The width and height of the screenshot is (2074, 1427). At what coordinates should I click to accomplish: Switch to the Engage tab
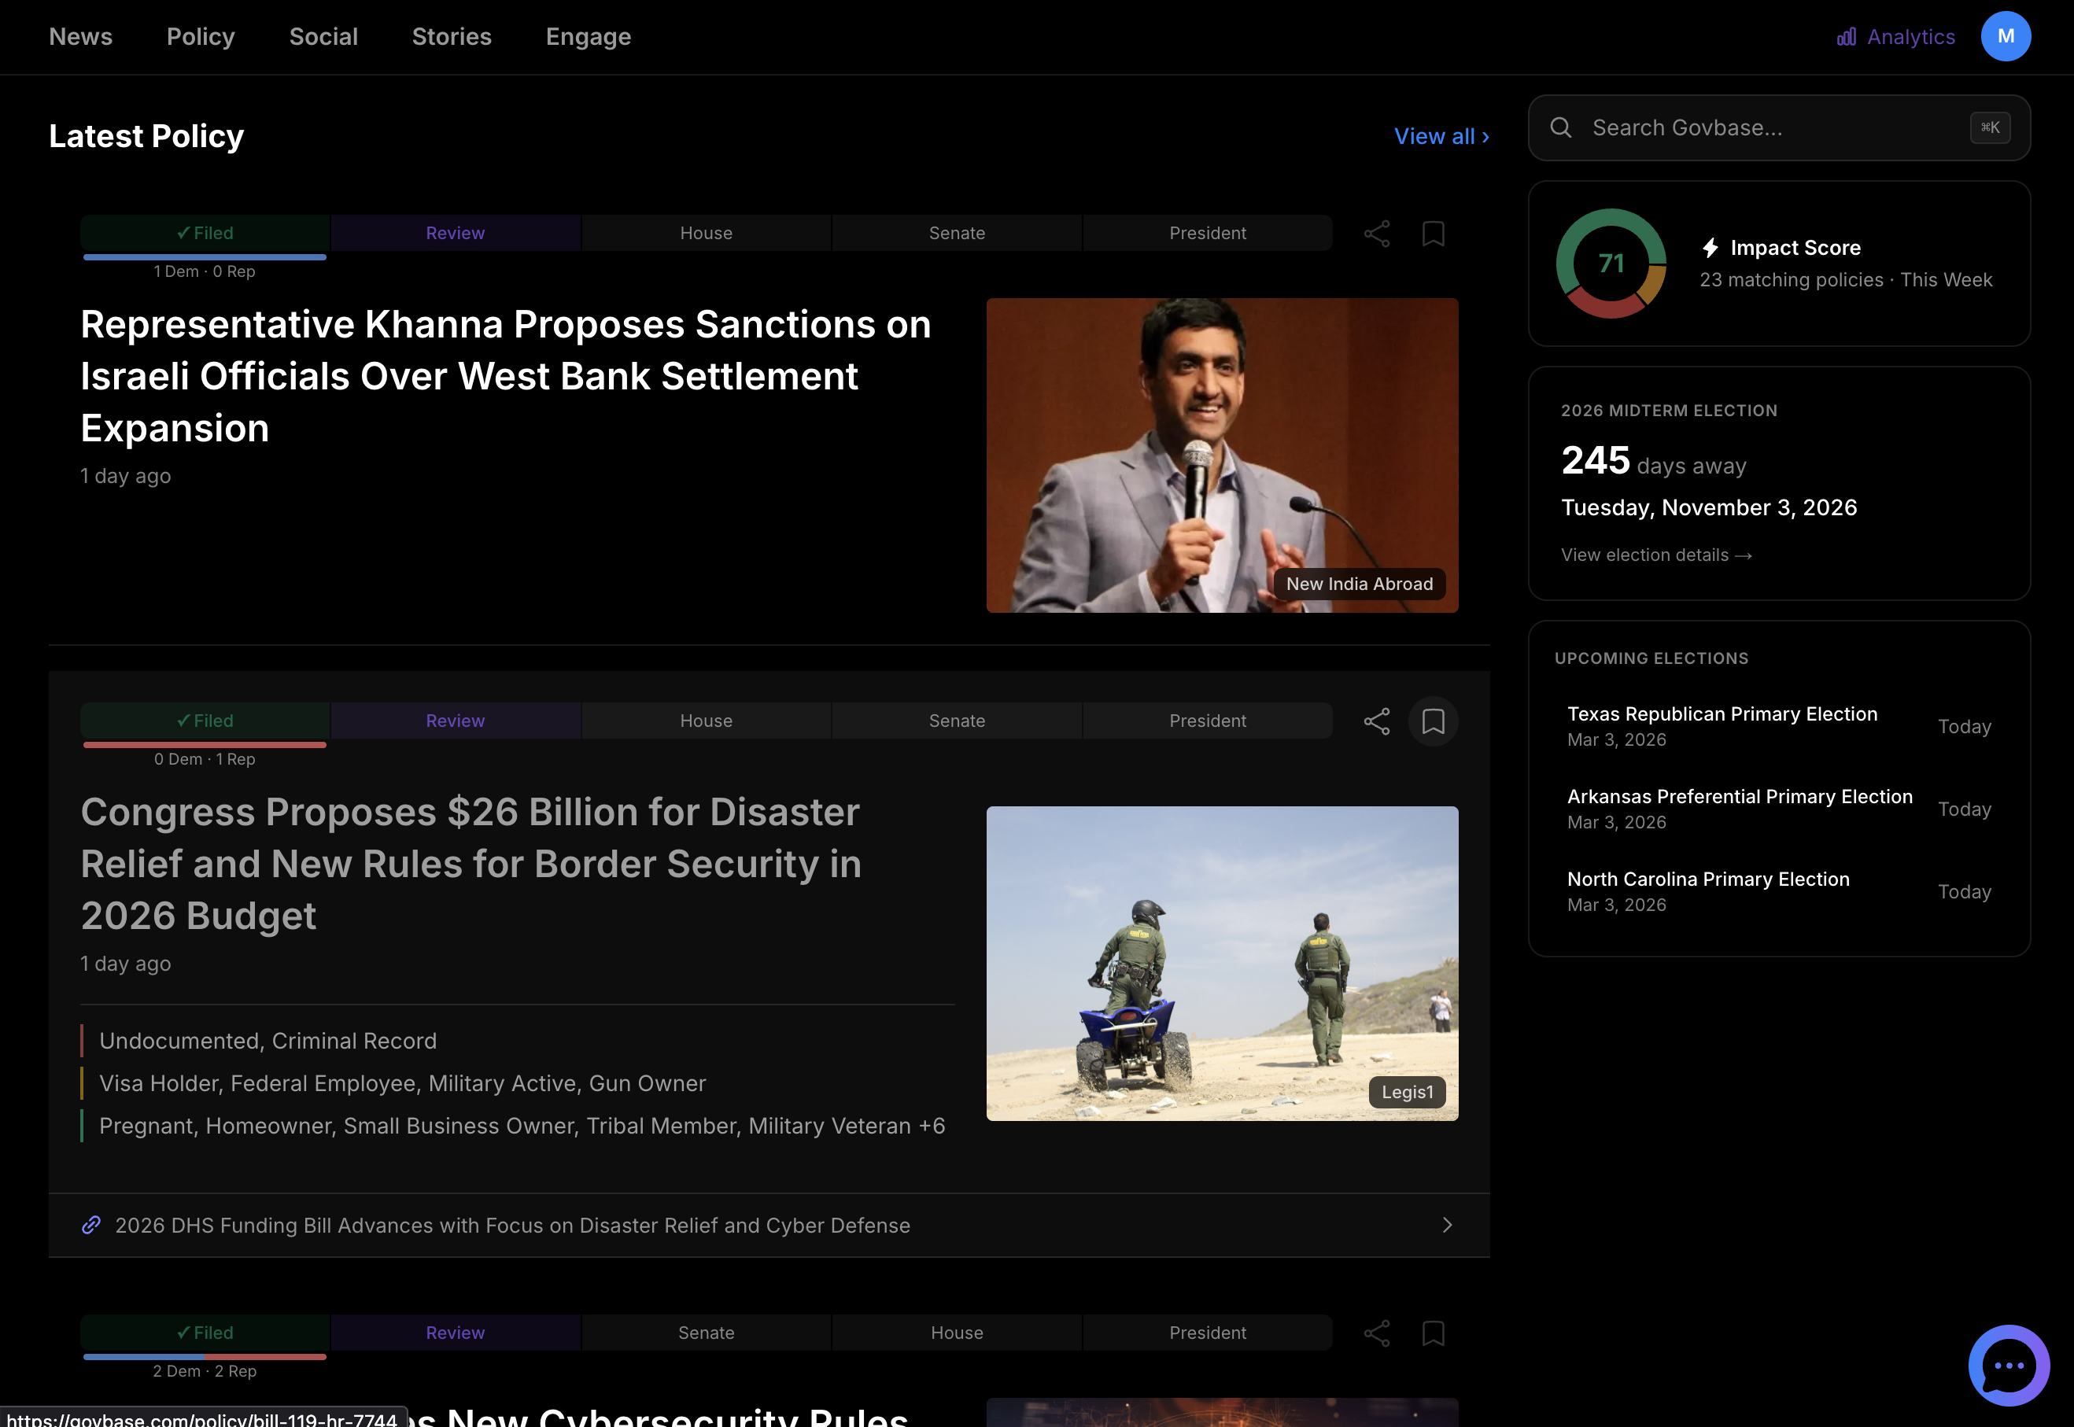click(588, 37)
